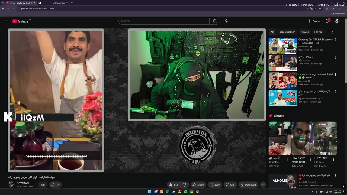Image resolution: width=347 pixels, height=195 pixels.
Task: Reload the page in browser toolbar
Action: coord(12,8)
